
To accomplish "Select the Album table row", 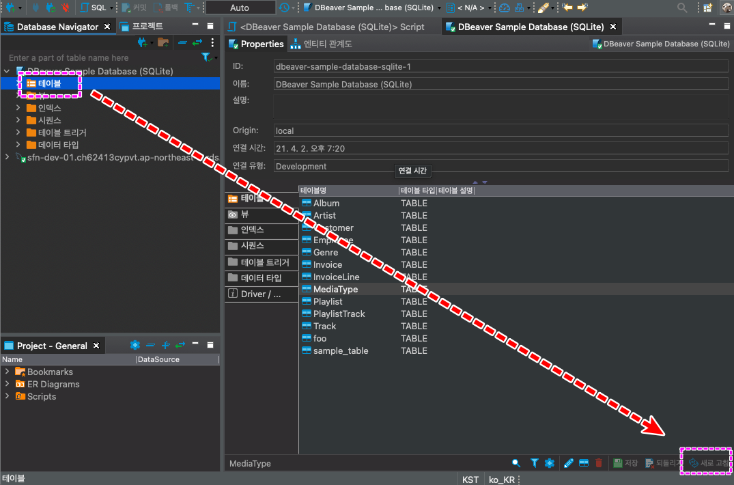I will (x=516, y=203).
